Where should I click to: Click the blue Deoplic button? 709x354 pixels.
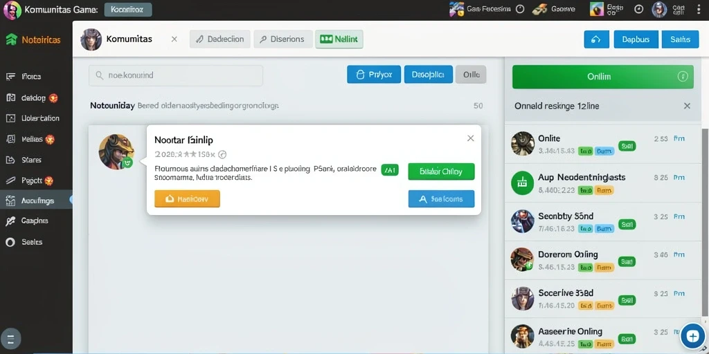tap(428, 75)
